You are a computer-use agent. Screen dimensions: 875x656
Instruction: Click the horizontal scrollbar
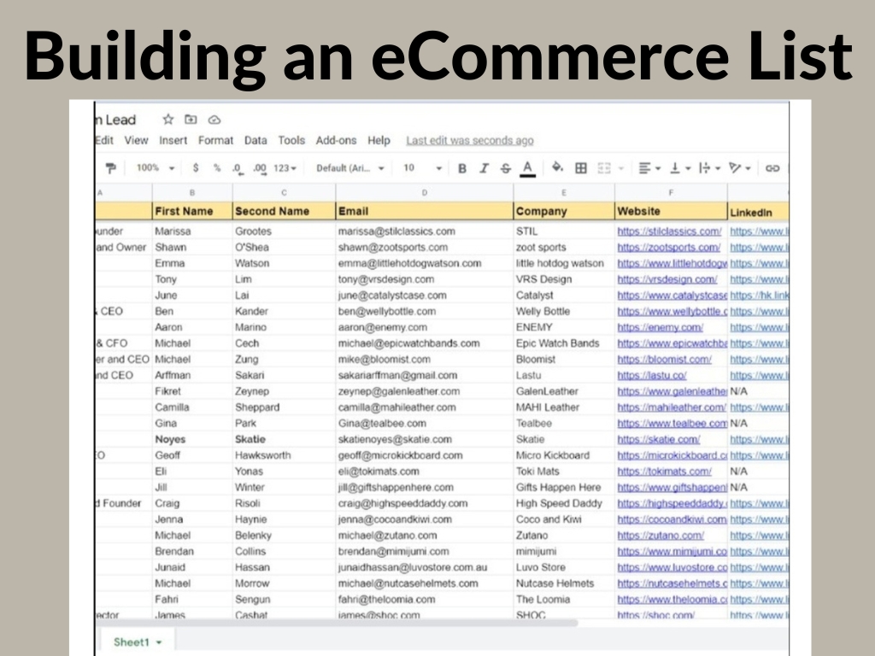337,623
